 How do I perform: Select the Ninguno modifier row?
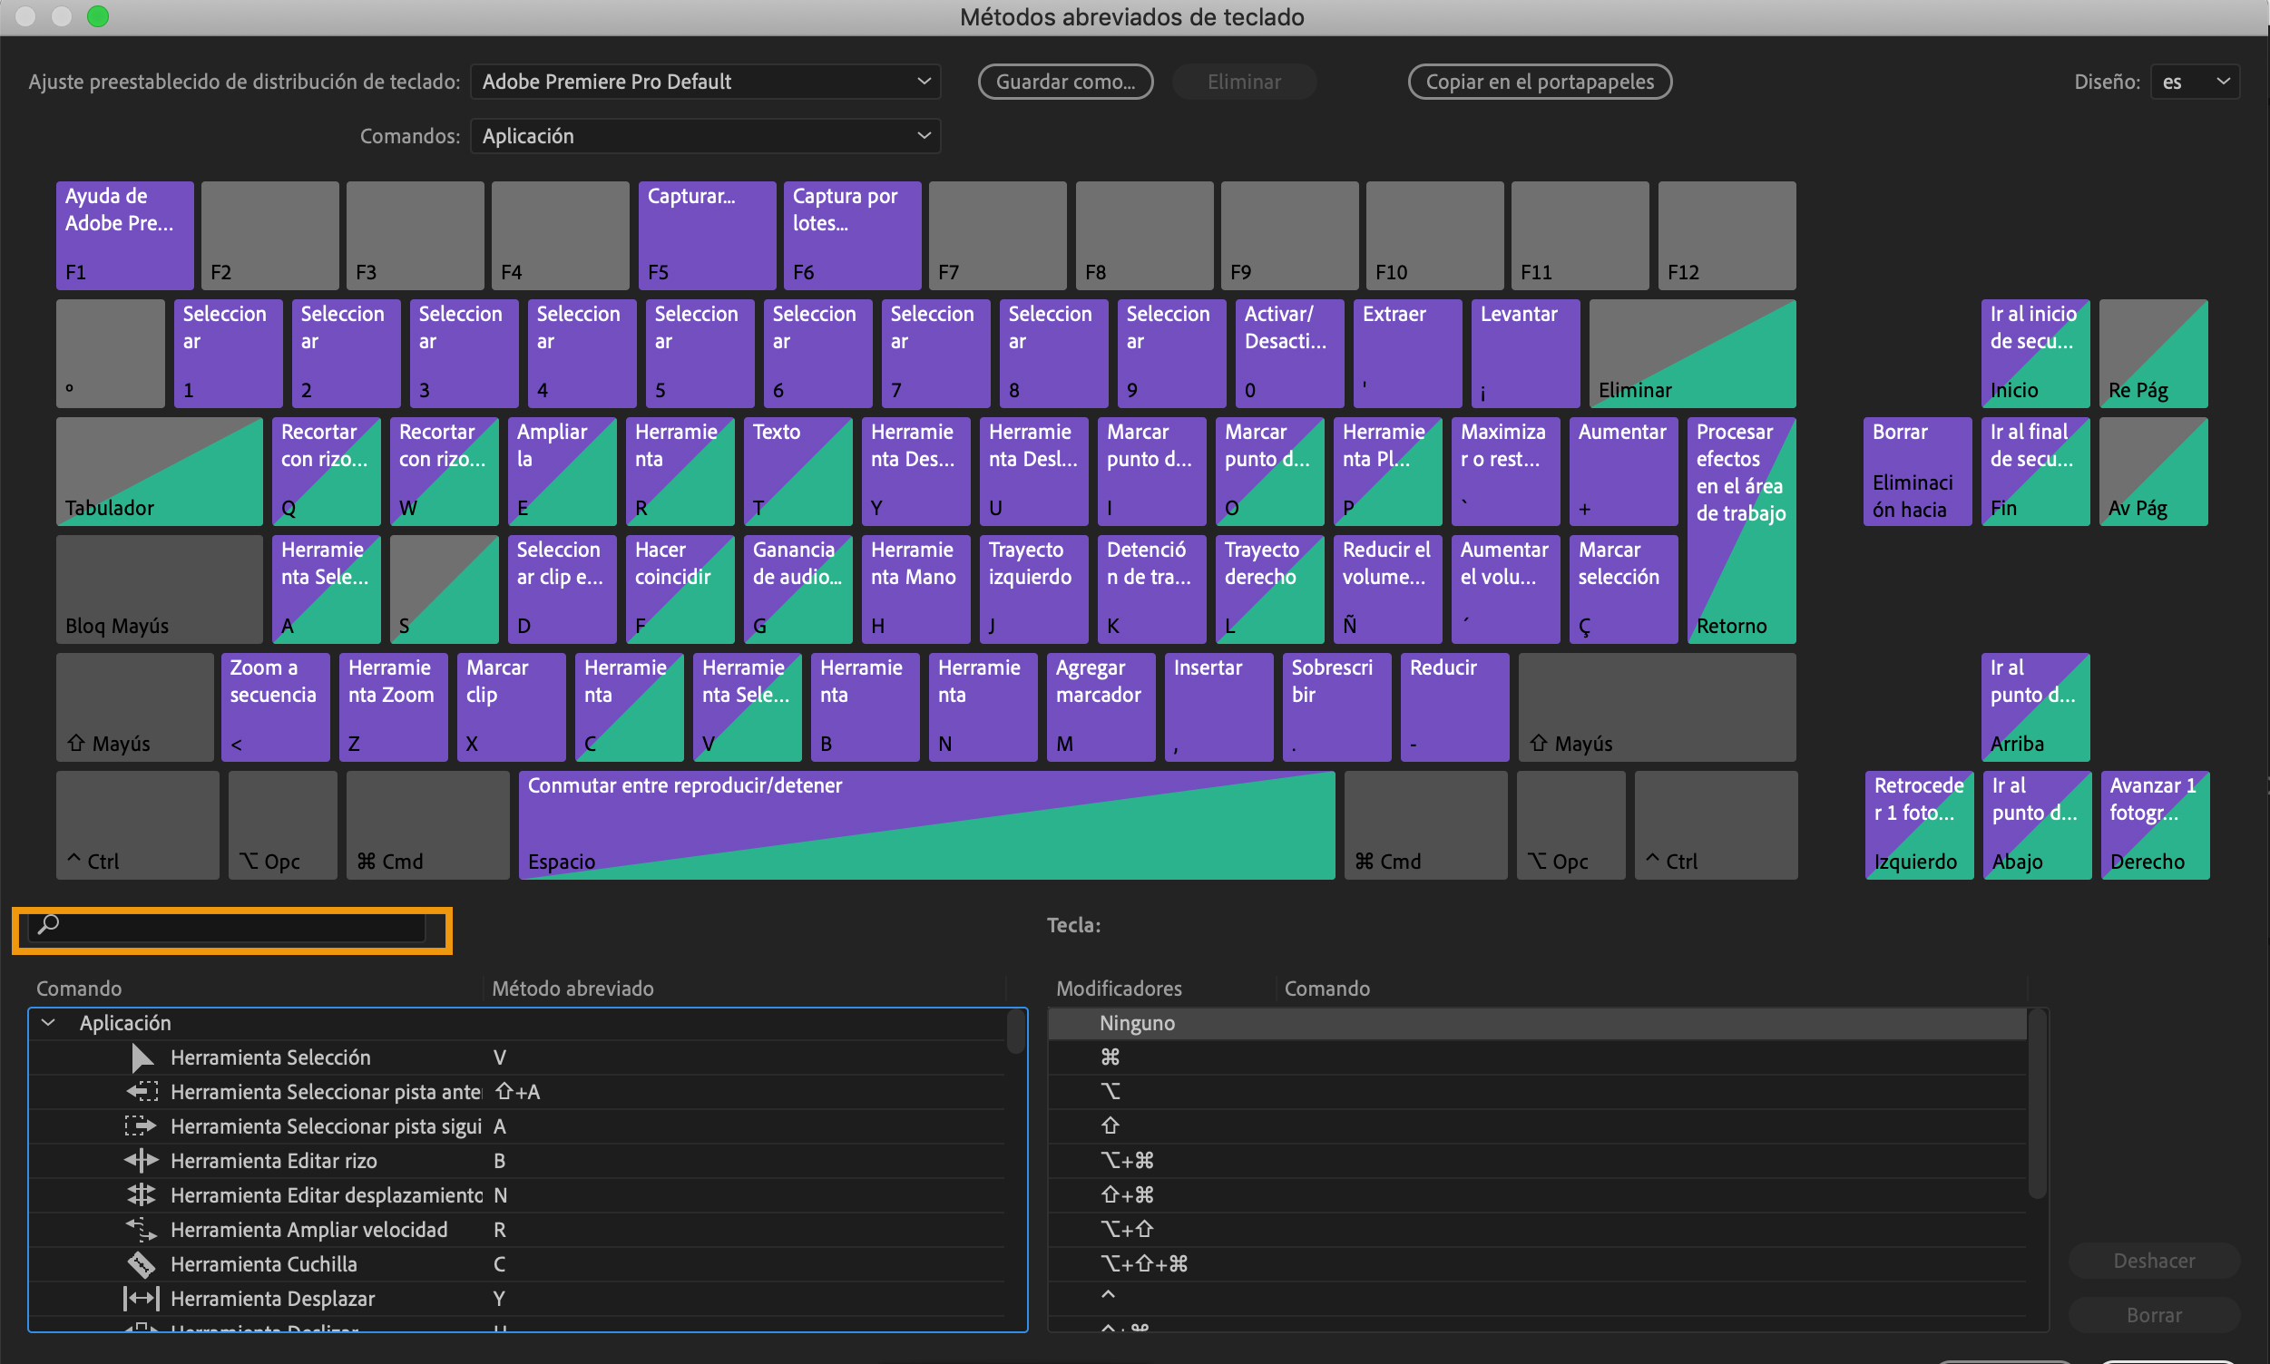pos(1537,1023)
